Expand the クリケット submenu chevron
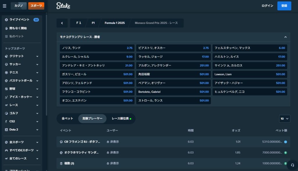This screenshot has height=171, width=298. 37,56
